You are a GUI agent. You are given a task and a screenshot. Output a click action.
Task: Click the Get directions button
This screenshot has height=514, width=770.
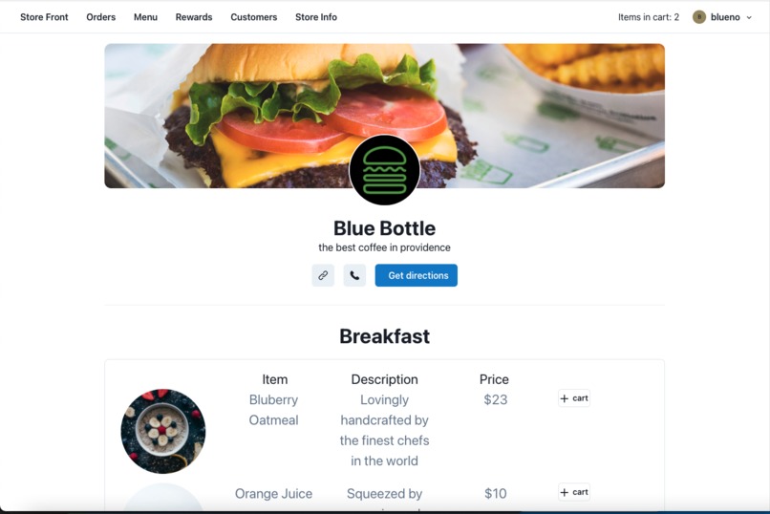[x=417, y=275]
